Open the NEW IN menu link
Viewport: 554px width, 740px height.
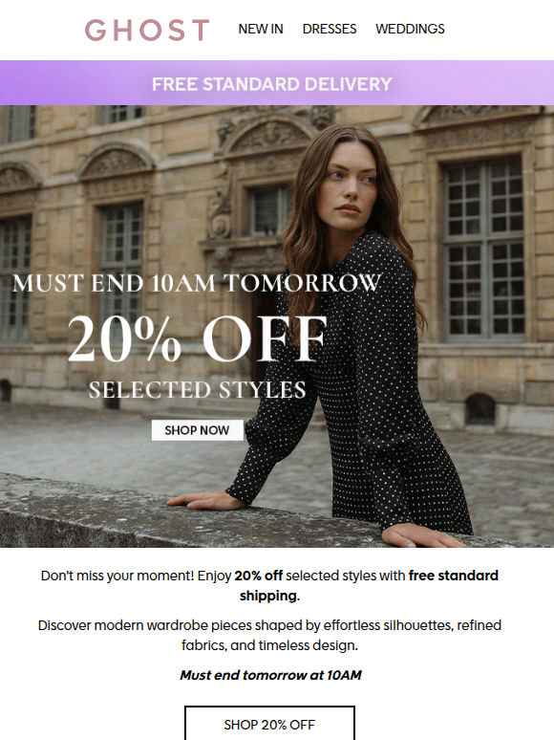(260, 30)
